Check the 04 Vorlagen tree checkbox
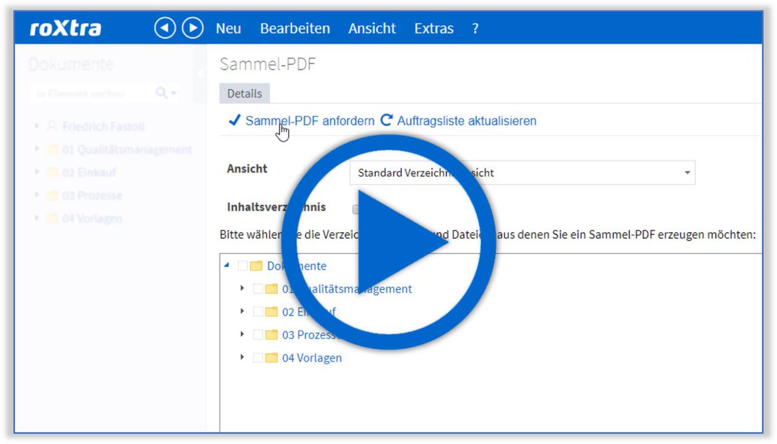The image size is (777, 444). tap(258, 358)
